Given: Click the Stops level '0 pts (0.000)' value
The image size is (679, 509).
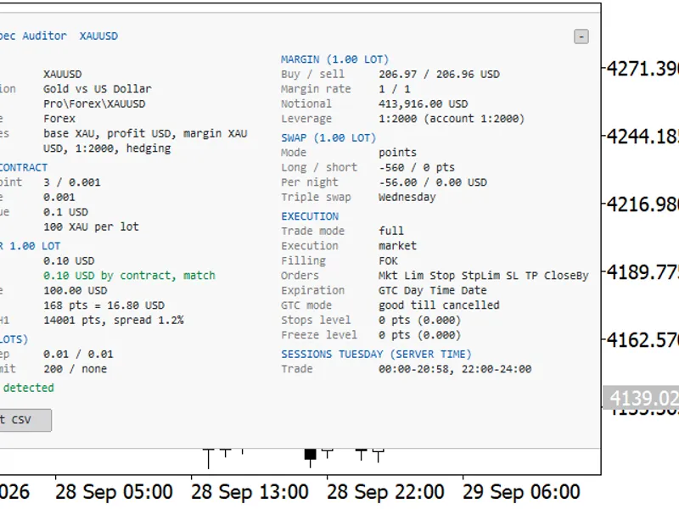Looking at the screenshot, I should (x=419, y=321).
